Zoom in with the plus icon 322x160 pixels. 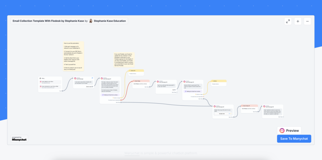point(298,21)
